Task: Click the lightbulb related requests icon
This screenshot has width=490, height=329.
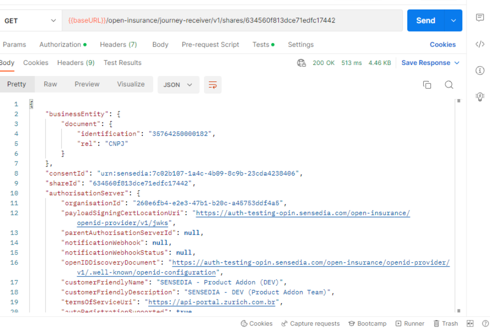Action: (479, 96)
